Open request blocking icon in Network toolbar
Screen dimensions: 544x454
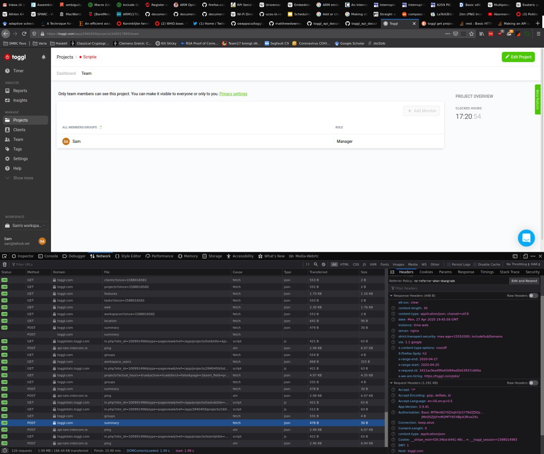324,264
